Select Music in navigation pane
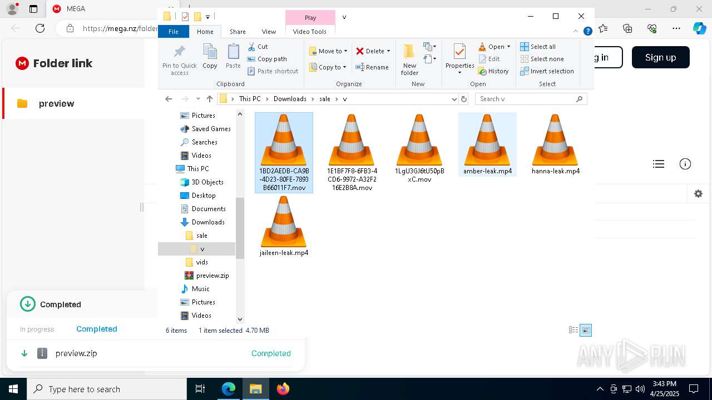The height and width of the screenshot is (400, 712). [195, 289]
